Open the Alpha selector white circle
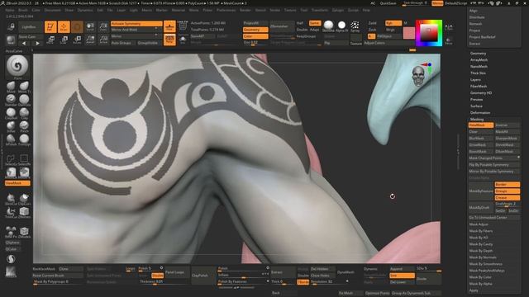The height and width of the screenshot is (297, 529). 341,25
